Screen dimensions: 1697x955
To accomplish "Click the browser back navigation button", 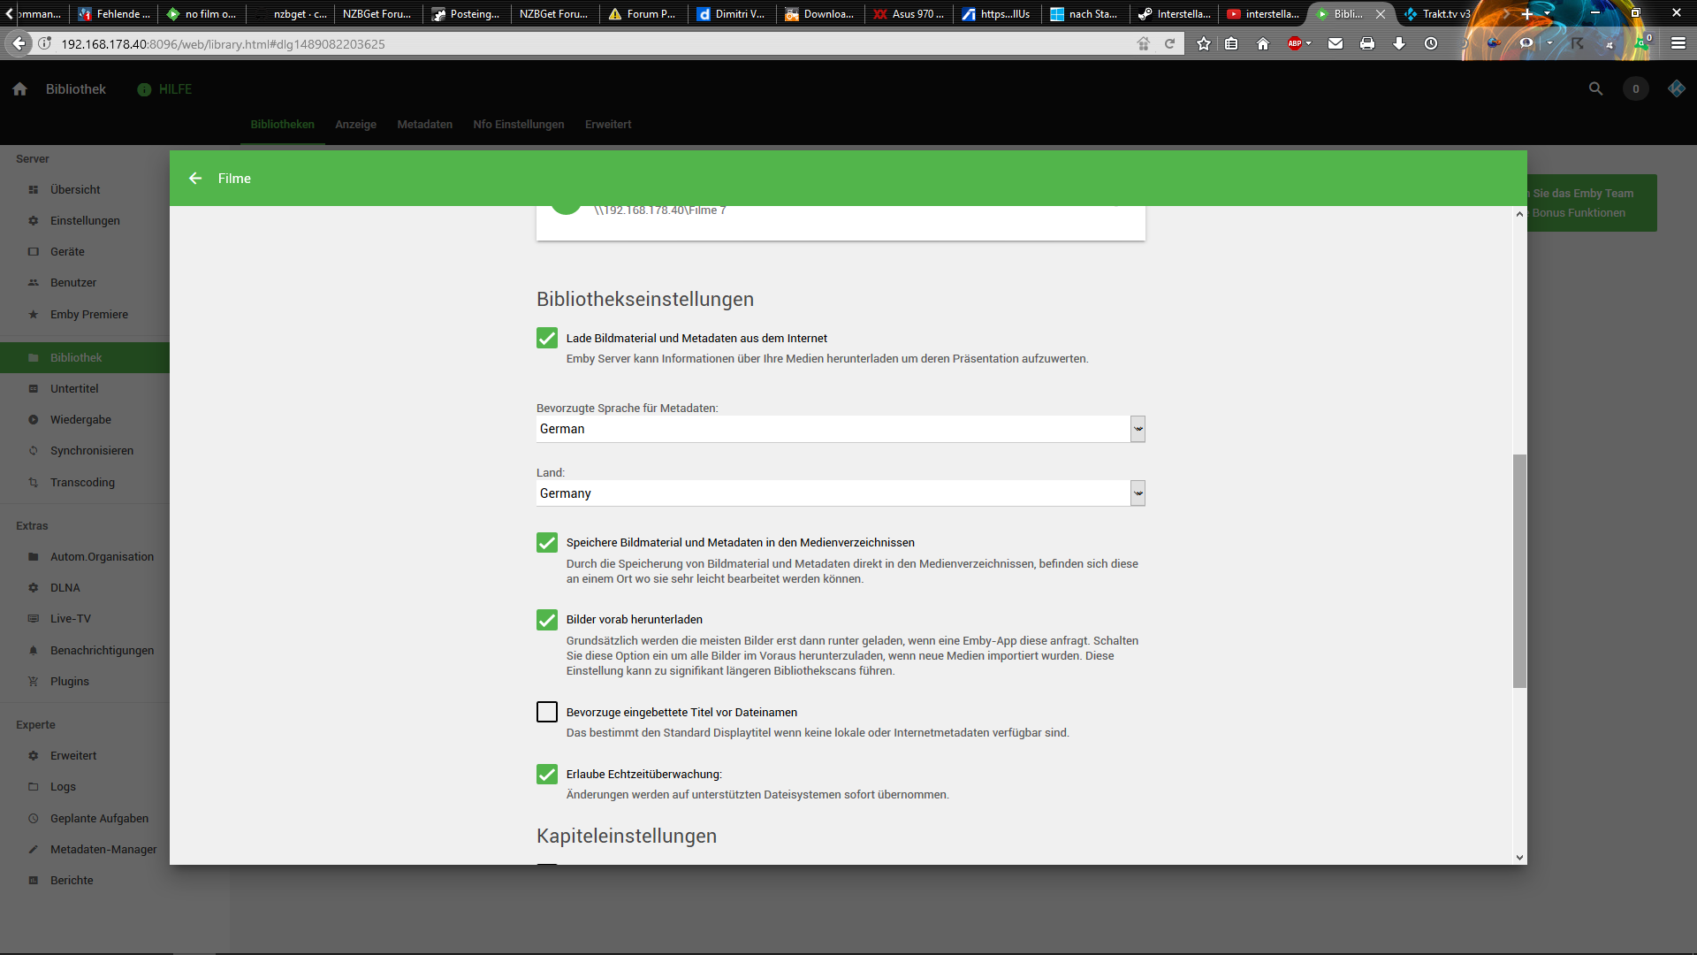I will pyautogui.click(x=19, y=43).
